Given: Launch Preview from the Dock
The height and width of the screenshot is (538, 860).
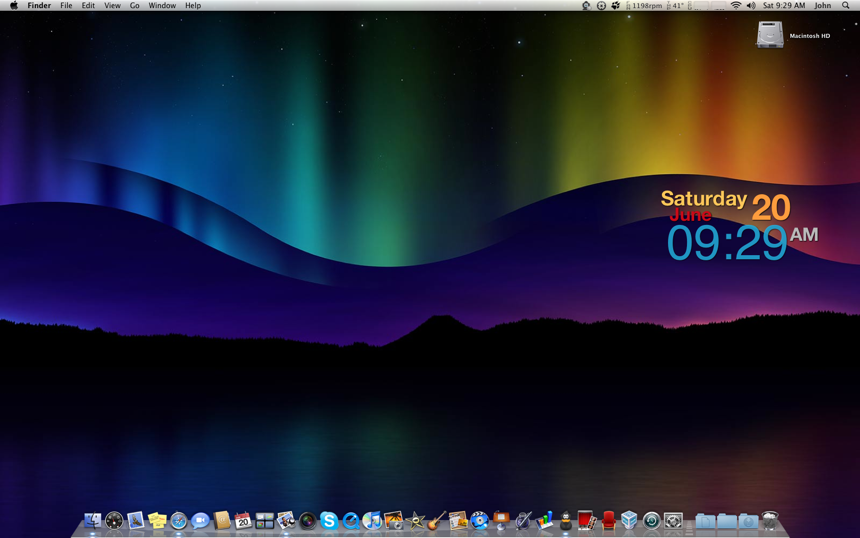Looking at the screenshot, I should coord(286,521).
